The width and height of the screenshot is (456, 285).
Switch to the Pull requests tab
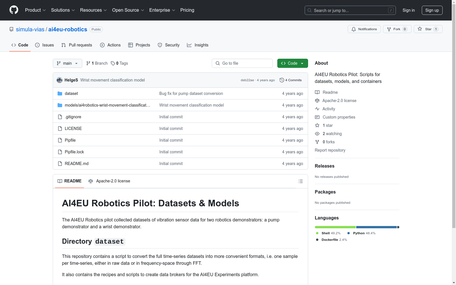click(x=77, y=45)
